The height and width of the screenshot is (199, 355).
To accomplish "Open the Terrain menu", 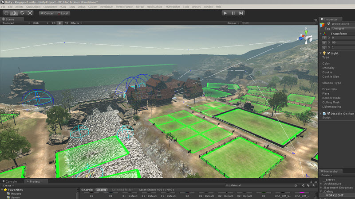I will [x=139, y=7].
